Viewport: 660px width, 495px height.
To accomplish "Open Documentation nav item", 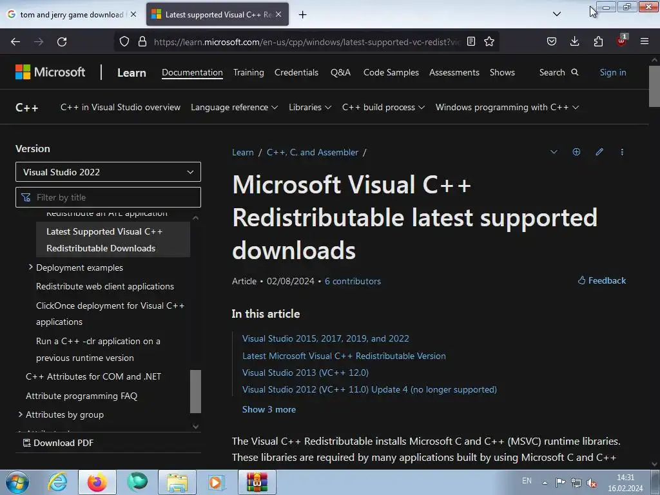I will pos(192,72).
